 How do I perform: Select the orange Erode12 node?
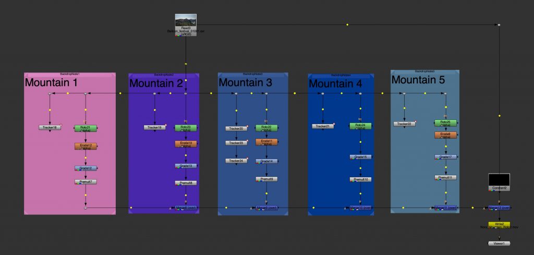(86, 146)
